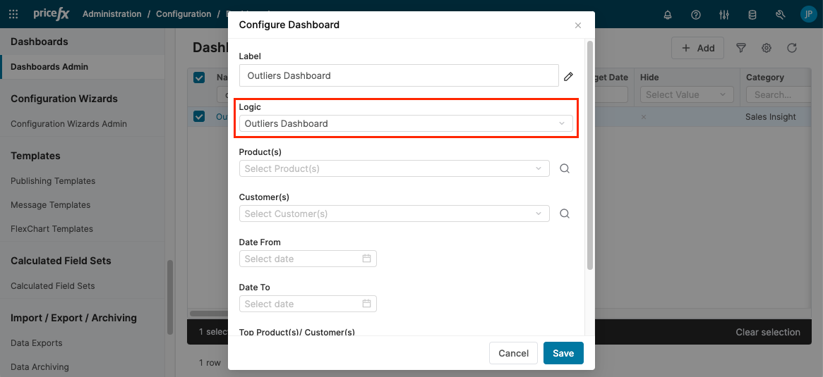Click the refresh icon in Dashboards toolbar
The image size is (823, 377).
(792, 48)
